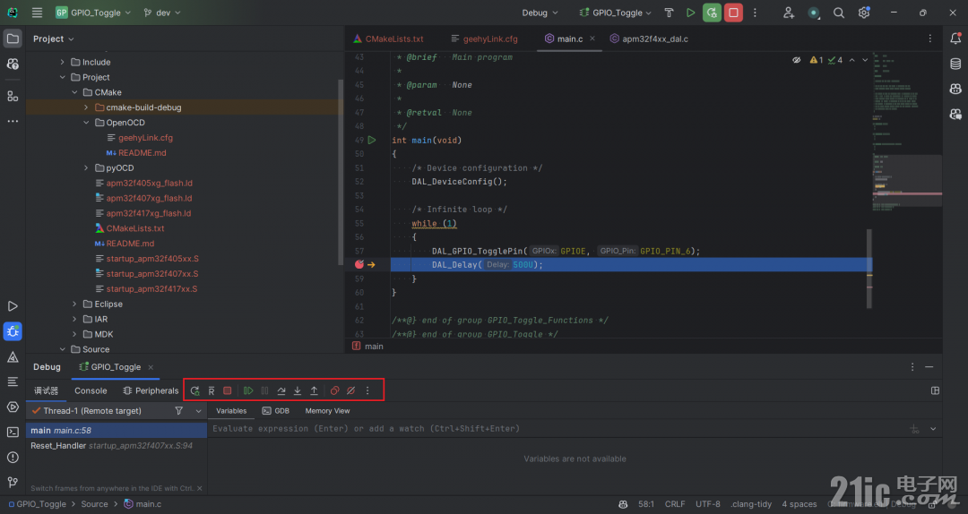Open Terminal tool window icon
The width and height of the screenshot is (968, 514).
click(13, 432)
